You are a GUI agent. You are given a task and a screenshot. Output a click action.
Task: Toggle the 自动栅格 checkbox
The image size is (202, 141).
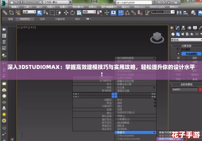(x=178, y=49)
